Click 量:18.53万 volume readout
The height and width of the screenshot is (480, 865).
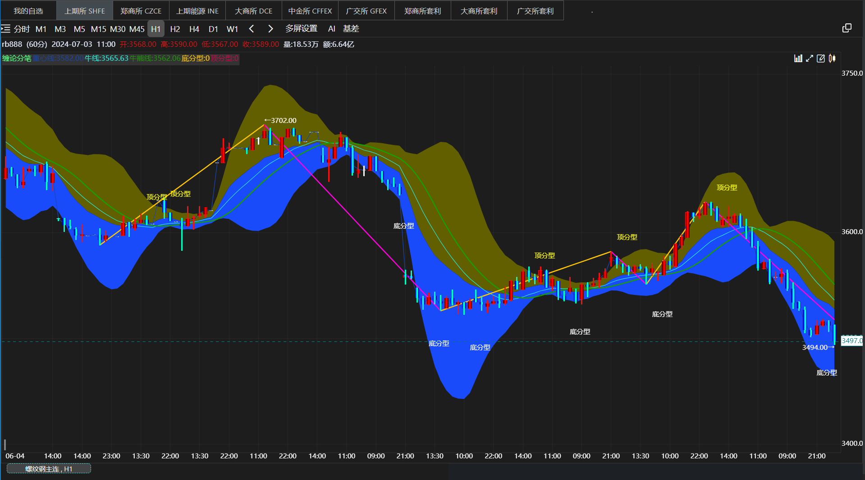tap(301, 44)
